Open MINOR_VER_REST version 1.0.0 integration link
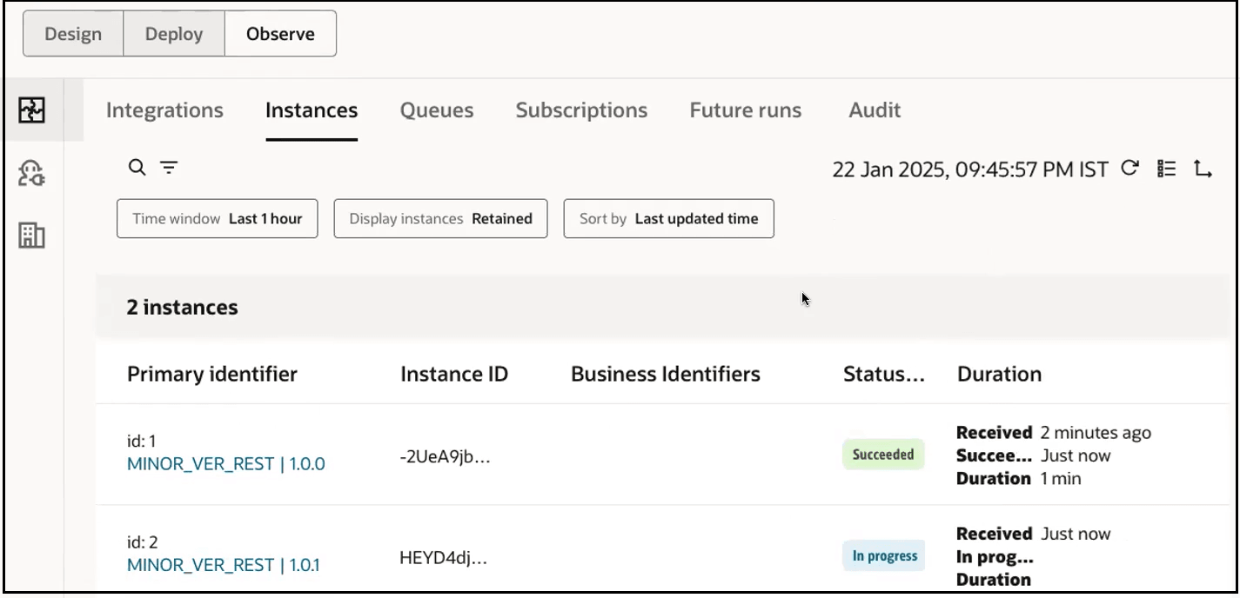1240x598 pixels. coord(226,463)
